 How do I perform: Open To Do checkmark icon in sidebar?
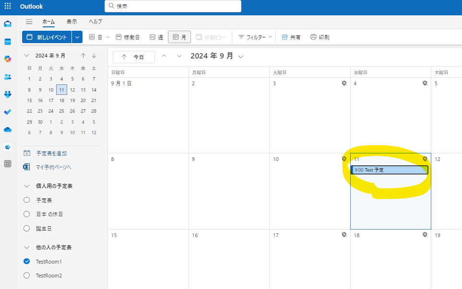(8, 112)
